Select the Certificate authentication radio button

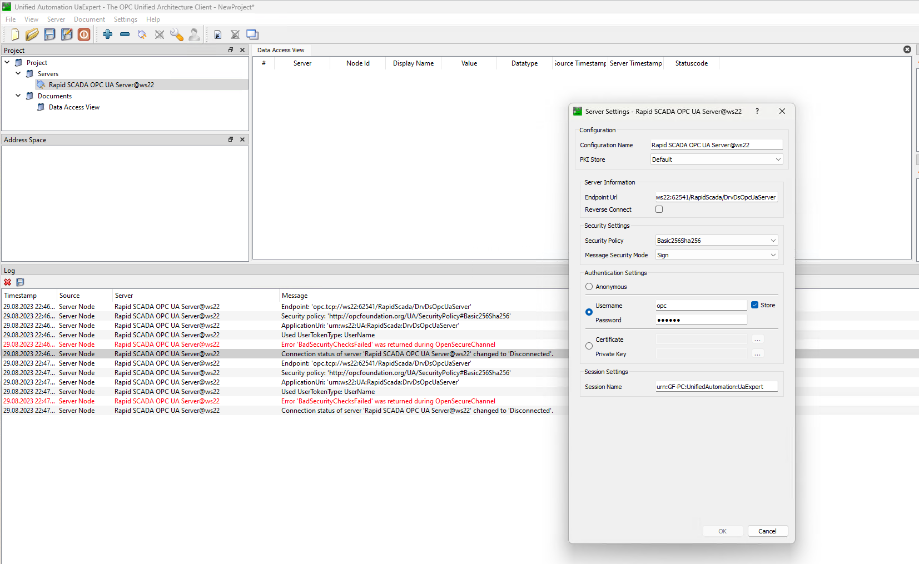point(589,346)
